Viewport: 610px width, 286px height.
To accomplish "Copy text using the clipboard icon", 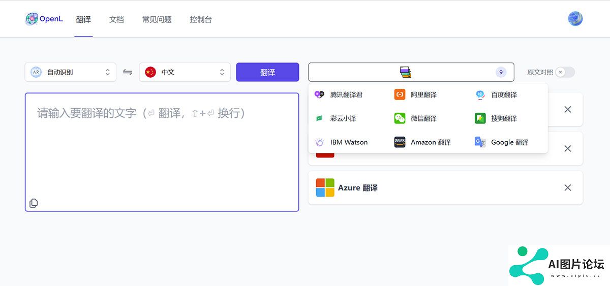I will pos(34,203).
